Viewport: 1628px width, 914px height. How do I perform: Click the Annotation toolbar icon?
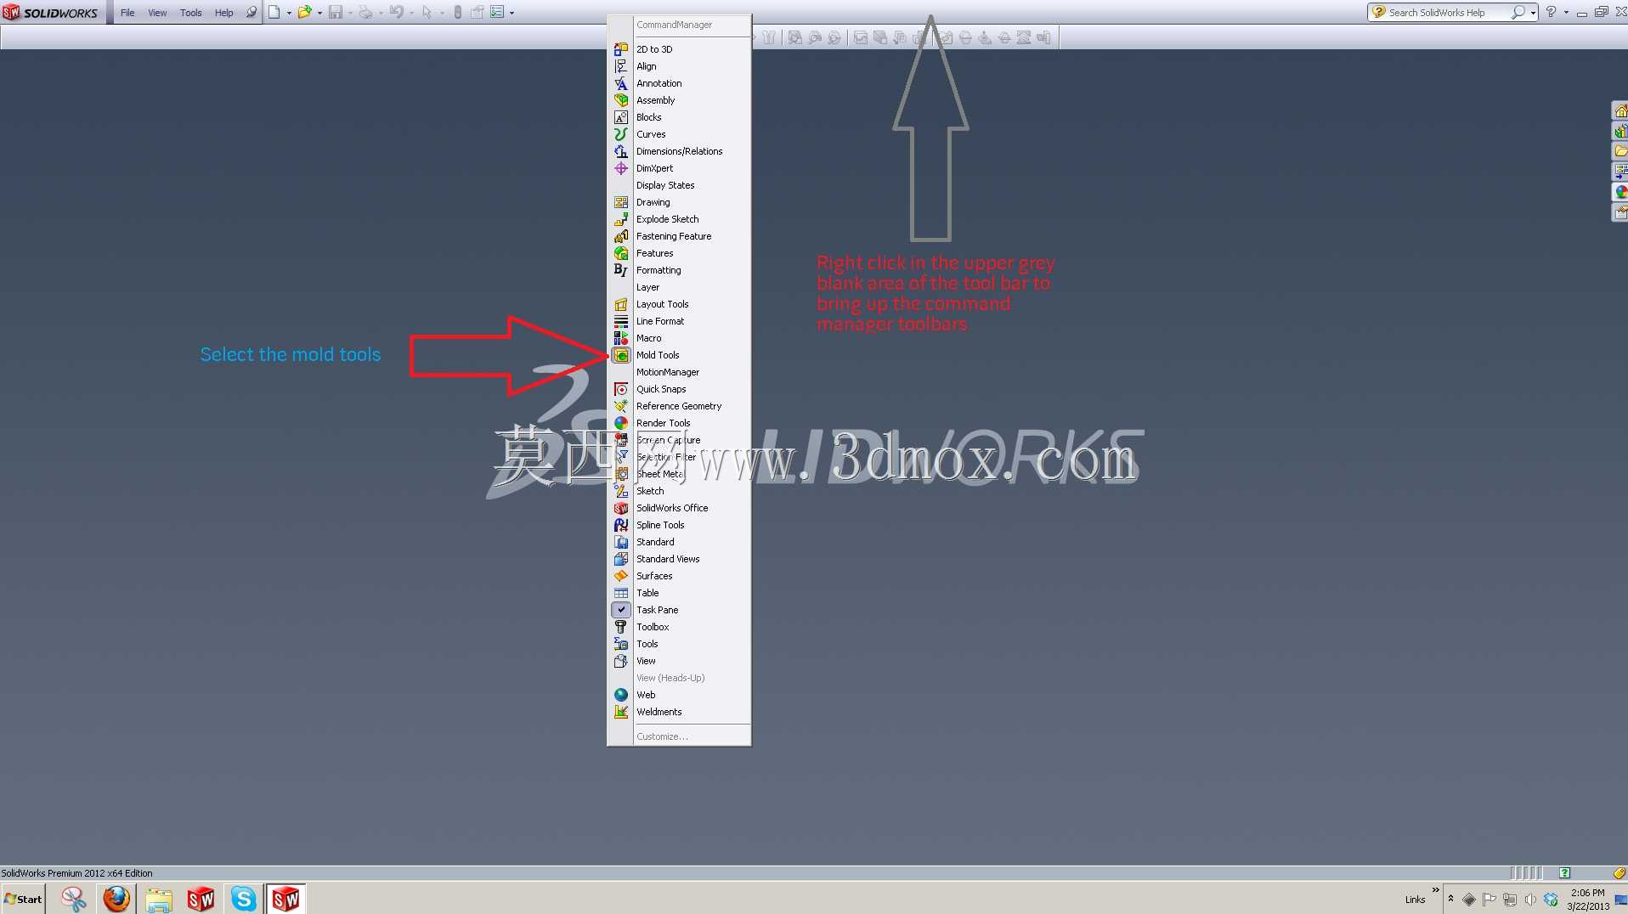621,83
